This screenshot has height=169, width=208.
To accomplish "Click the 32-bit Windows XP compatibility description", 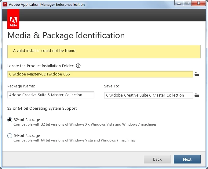I will (x=85, y=124).
